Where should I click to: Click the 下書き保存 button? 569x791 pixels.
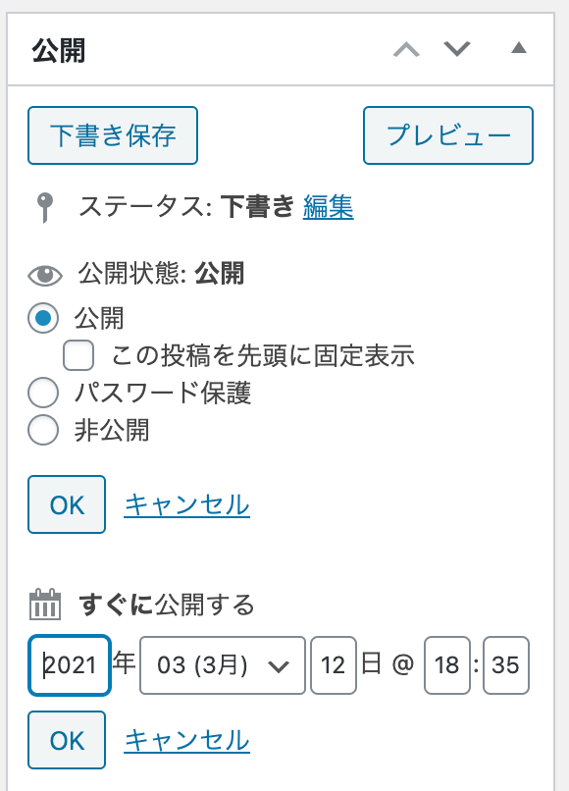click(x=112, y=136)
